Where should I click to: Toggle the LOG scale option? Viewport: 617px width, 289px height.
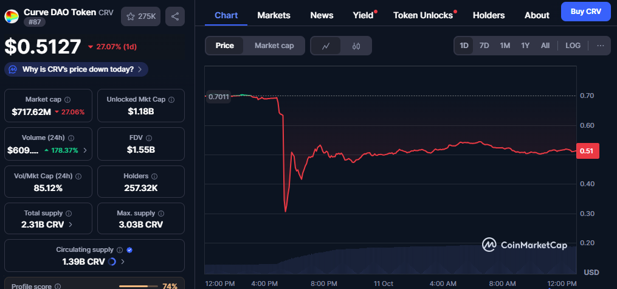point(573,46)
